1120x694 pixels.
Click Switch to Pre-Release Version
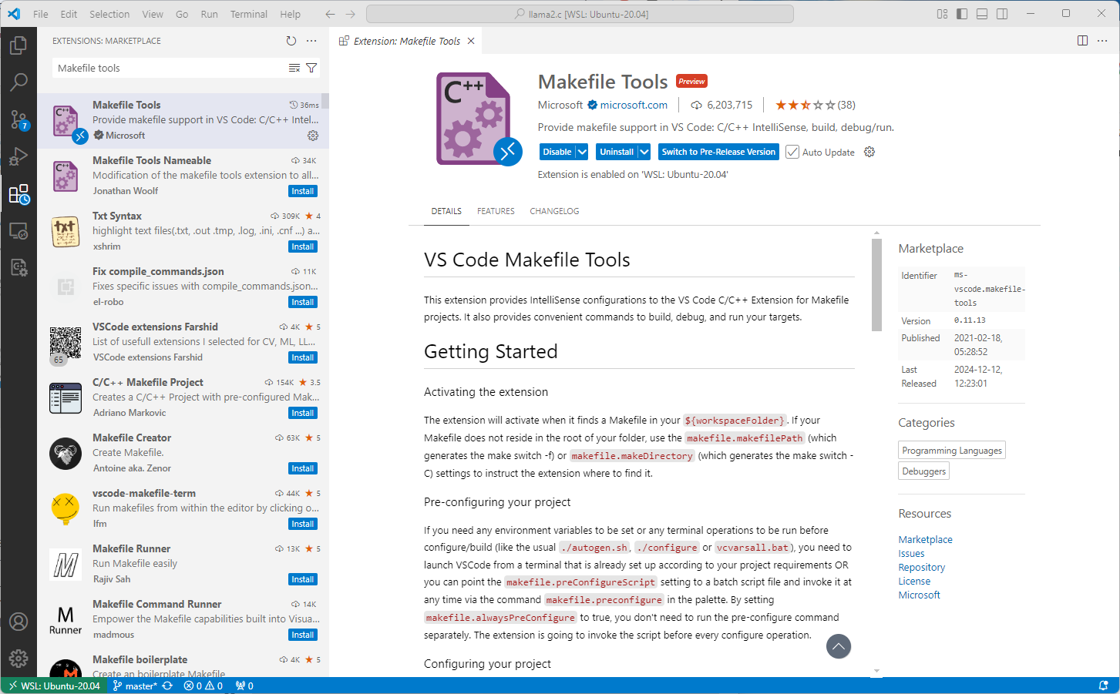[718, 152]
